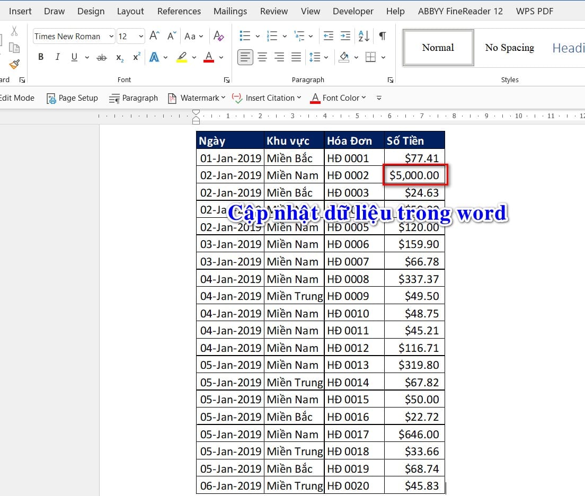
Task: Toggle Strikethrough formatting
Action: tap(102, 57)
